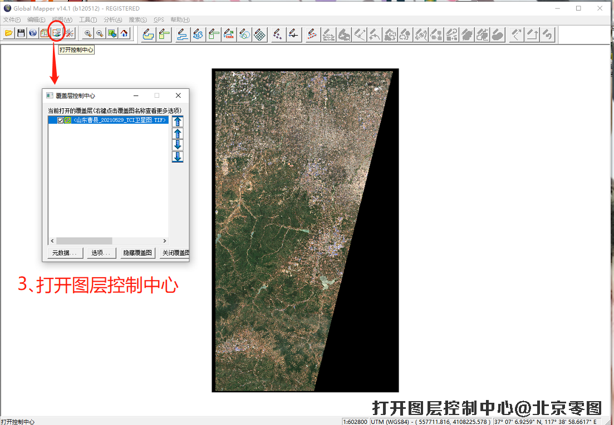Click the globe download online data icon

(x=33, y=33)
